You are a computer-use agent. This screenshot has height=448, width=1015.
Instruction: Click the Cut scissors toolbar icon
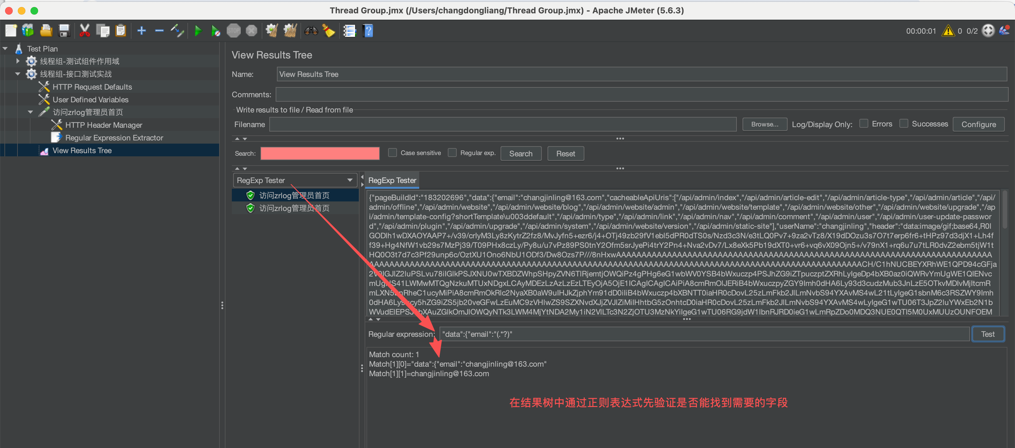coord(84,31)
